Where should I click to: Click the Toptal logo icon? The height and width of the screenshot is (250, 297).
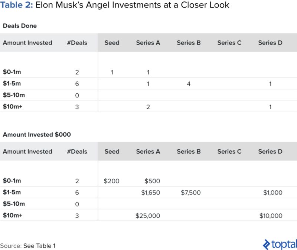[266, 244]
